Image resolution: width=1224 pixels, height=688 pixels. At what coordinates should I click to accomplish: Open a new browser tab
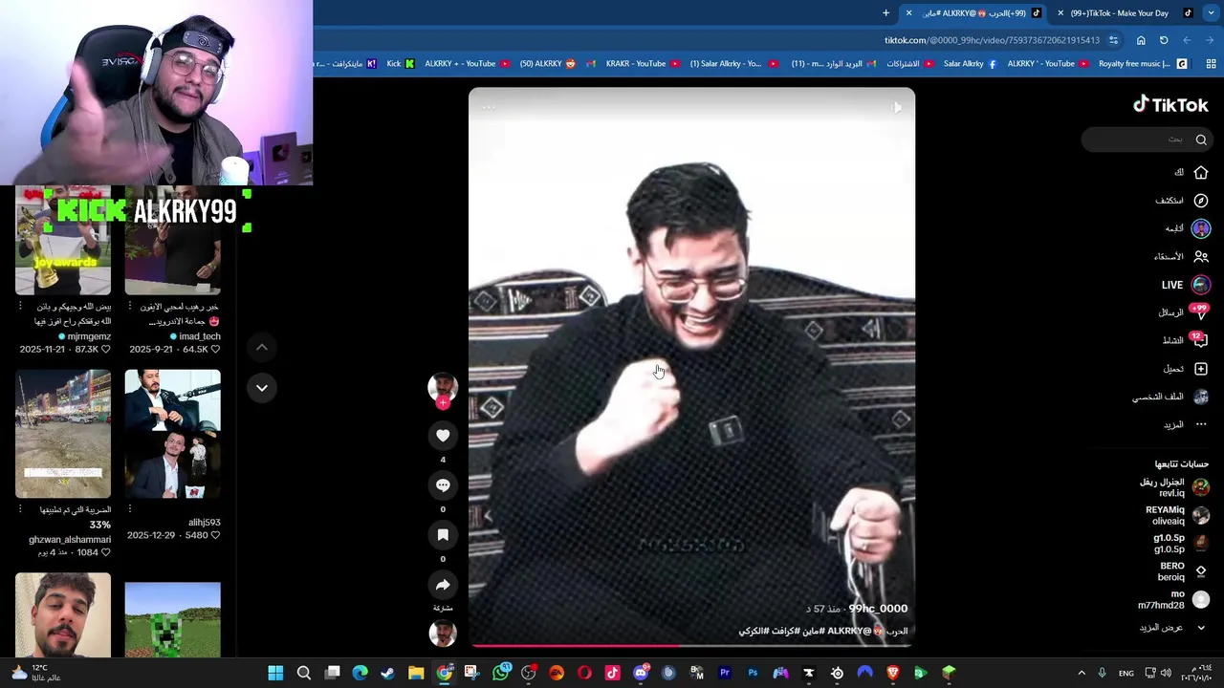885,13
